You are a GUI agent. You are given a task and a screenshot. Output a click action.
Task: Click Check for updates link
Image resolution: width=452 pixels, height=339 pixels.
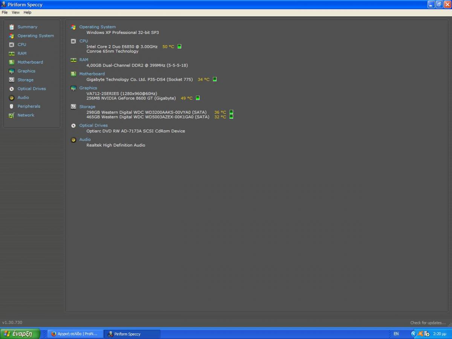tap(428, 323)
